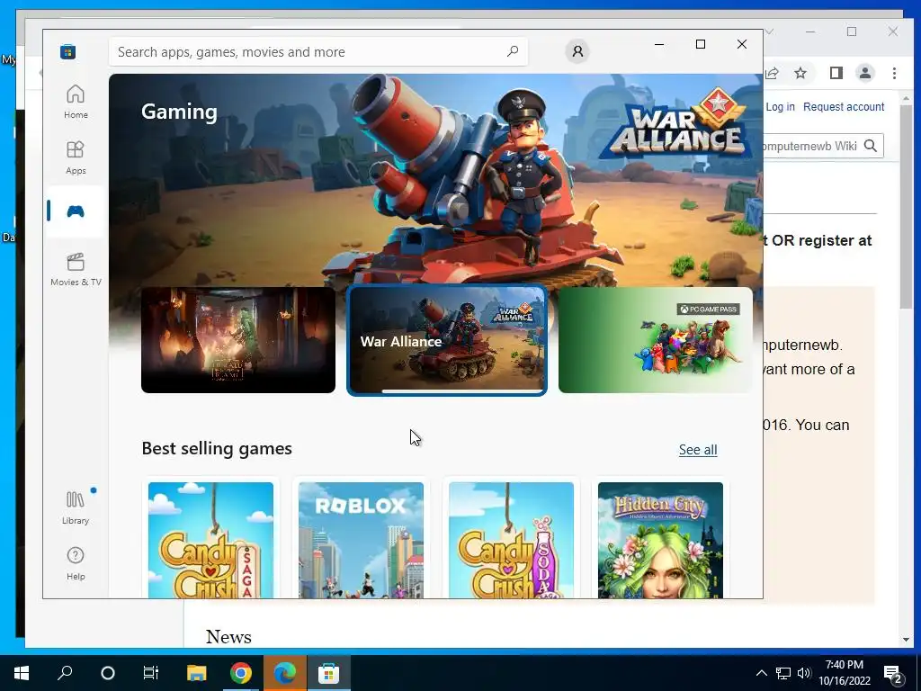Minimize the Microsoft Store window
The height and width of the screenshot is (691, 921).
pyautogui.click(x=659, y=45)
